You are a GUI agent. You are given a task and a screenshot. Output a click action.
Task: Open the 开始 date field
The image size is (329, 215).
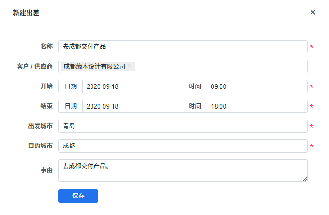tap(132, 86)
